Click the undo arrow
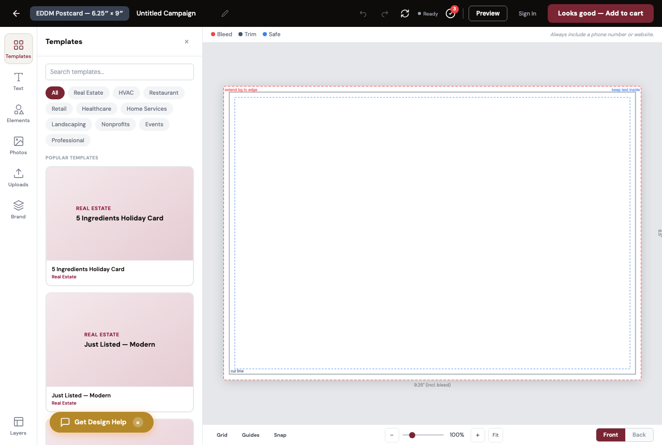This screenshot has width=662, height=445. pos(363,13)
